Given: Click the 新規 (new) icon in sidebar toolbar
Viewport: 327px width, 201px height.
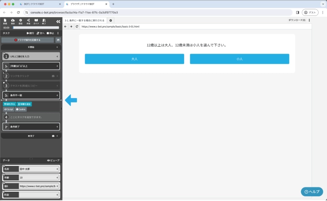Looking at the screenshot, I should click(5, 22).
